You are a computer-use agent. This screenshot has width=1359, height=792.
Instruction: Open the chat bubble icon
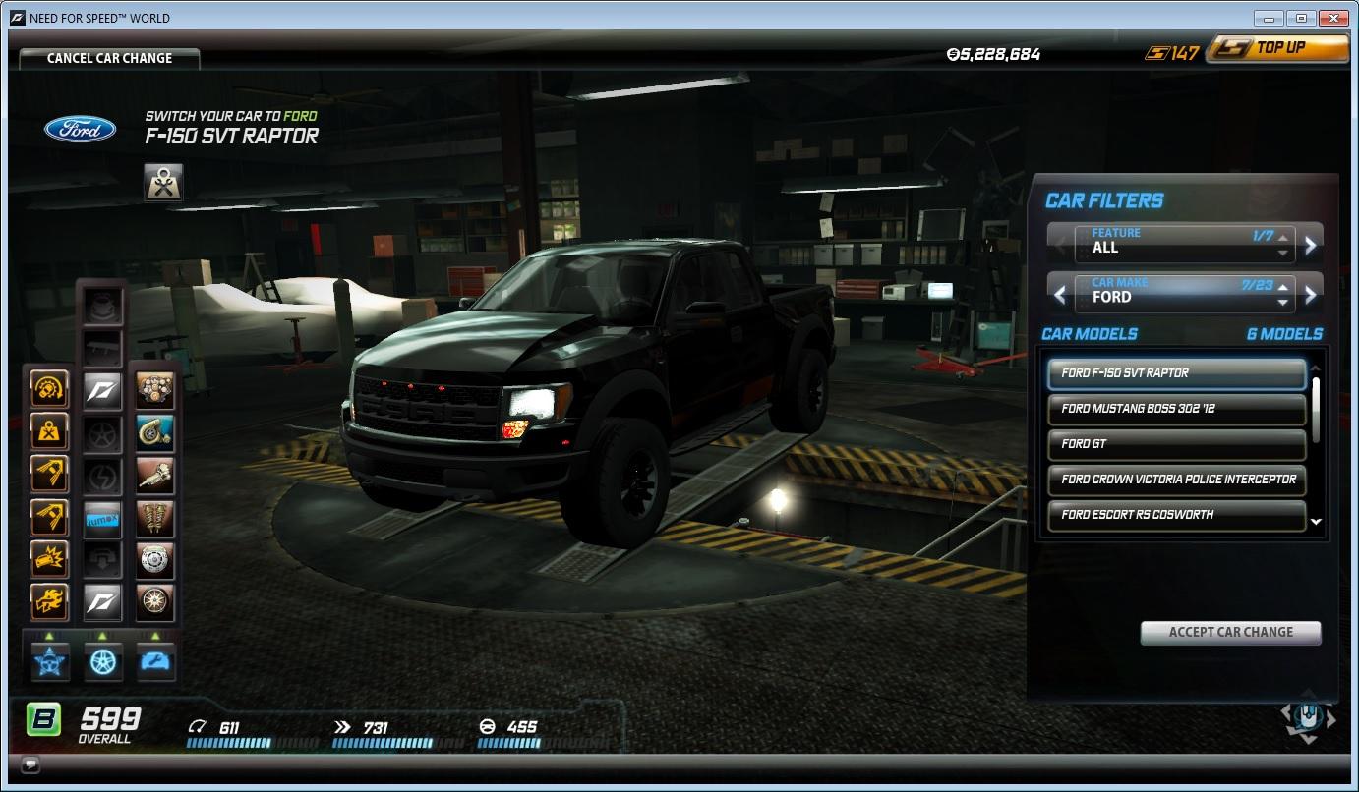[30, 764]
